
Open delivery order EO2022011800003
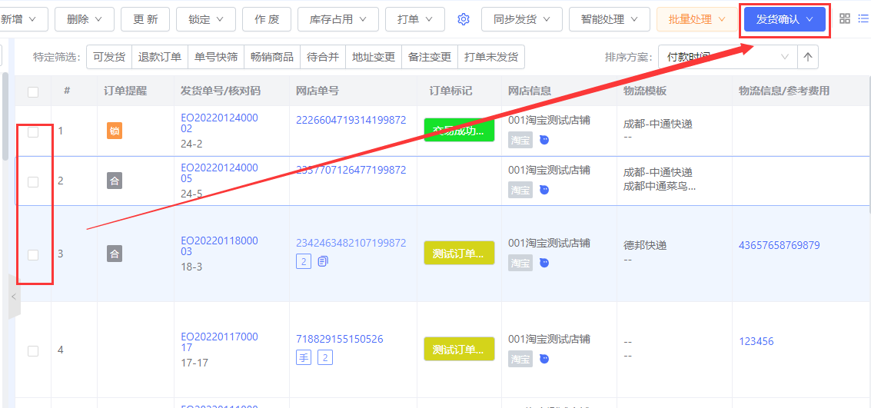click(x=219, y=247)
